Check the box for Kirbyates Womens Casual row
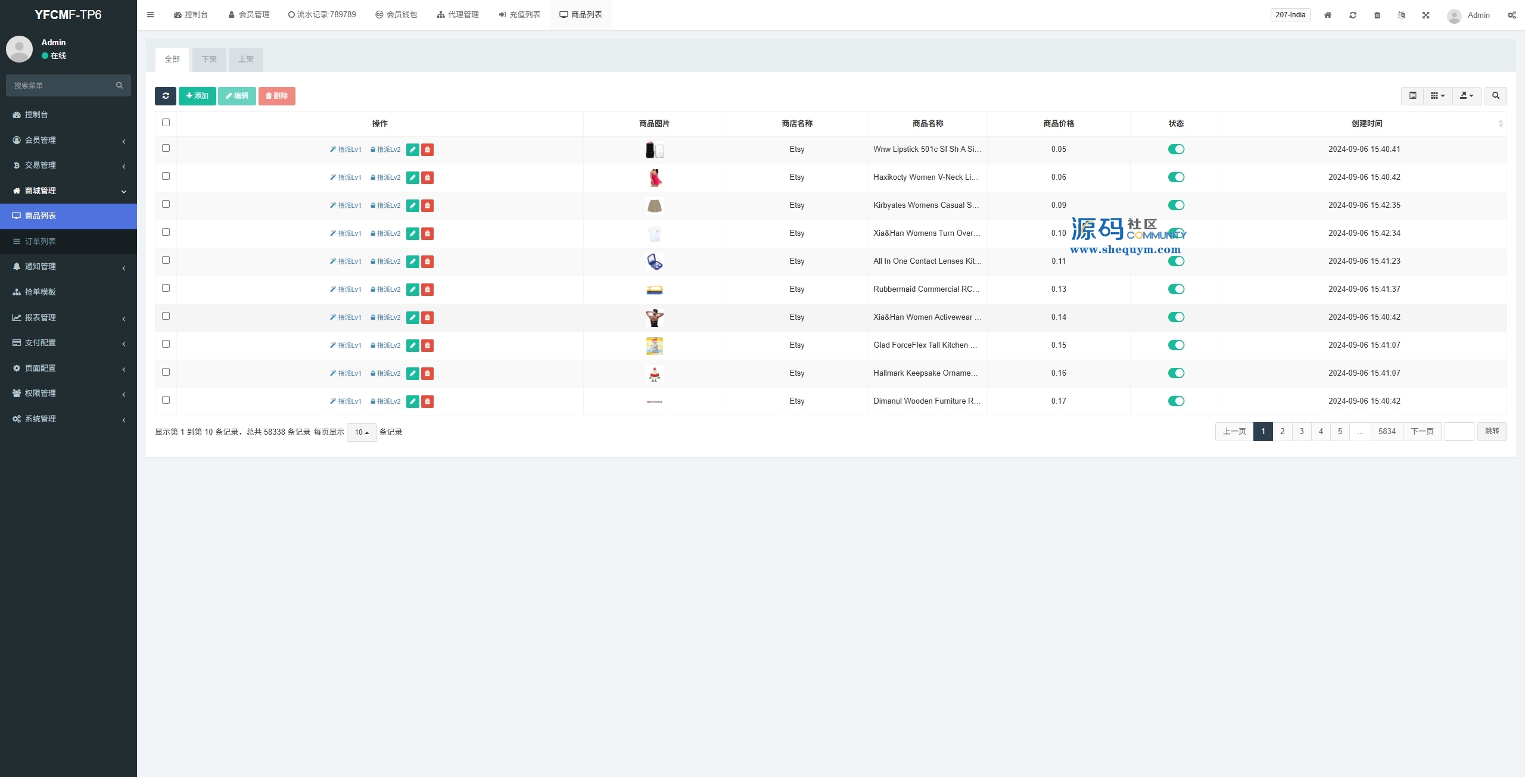The width and height of the screenshot is (1525, 777). pos(166,204)
